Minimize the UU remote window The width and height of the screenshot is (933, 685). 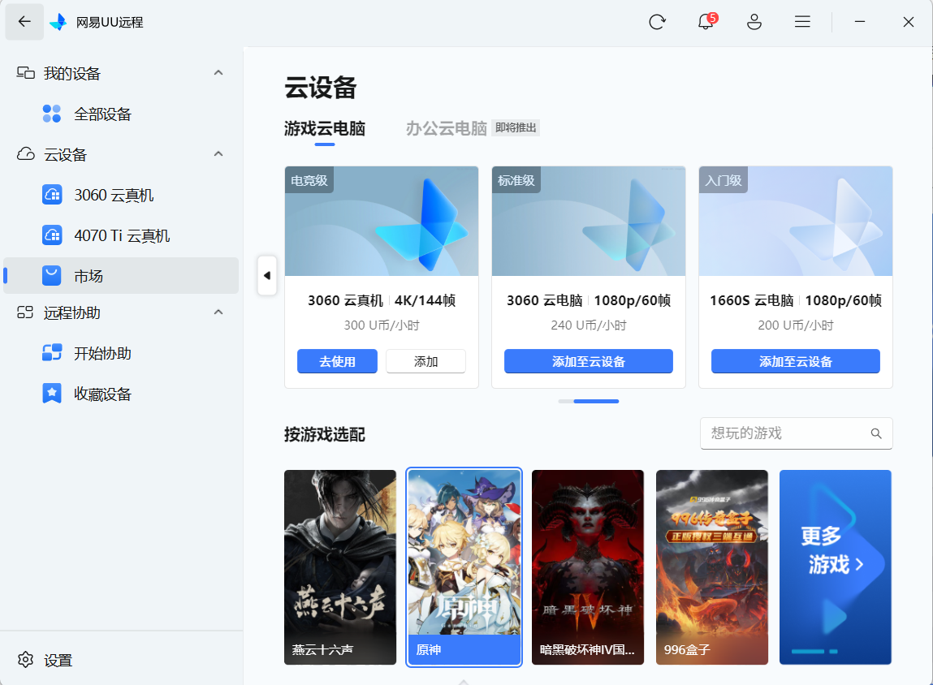pyautogui.click(x=860, y=22)
